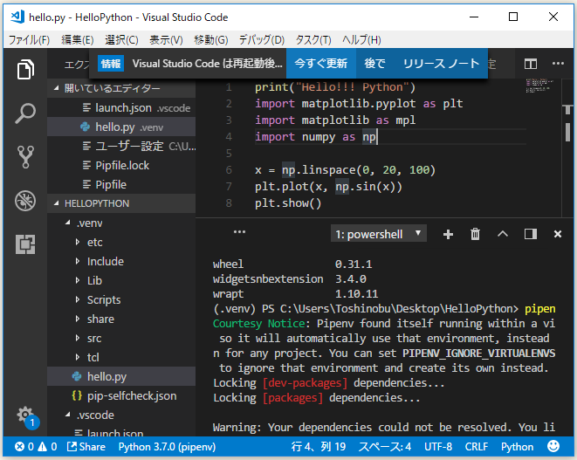Click the split editor icon
Viewport: 577px width, 460px height.
(530, 64)
